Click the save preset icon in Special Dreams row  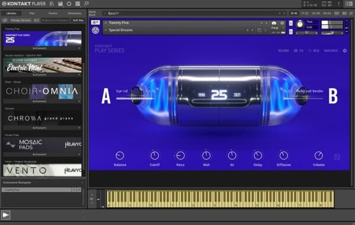(259, 30)
